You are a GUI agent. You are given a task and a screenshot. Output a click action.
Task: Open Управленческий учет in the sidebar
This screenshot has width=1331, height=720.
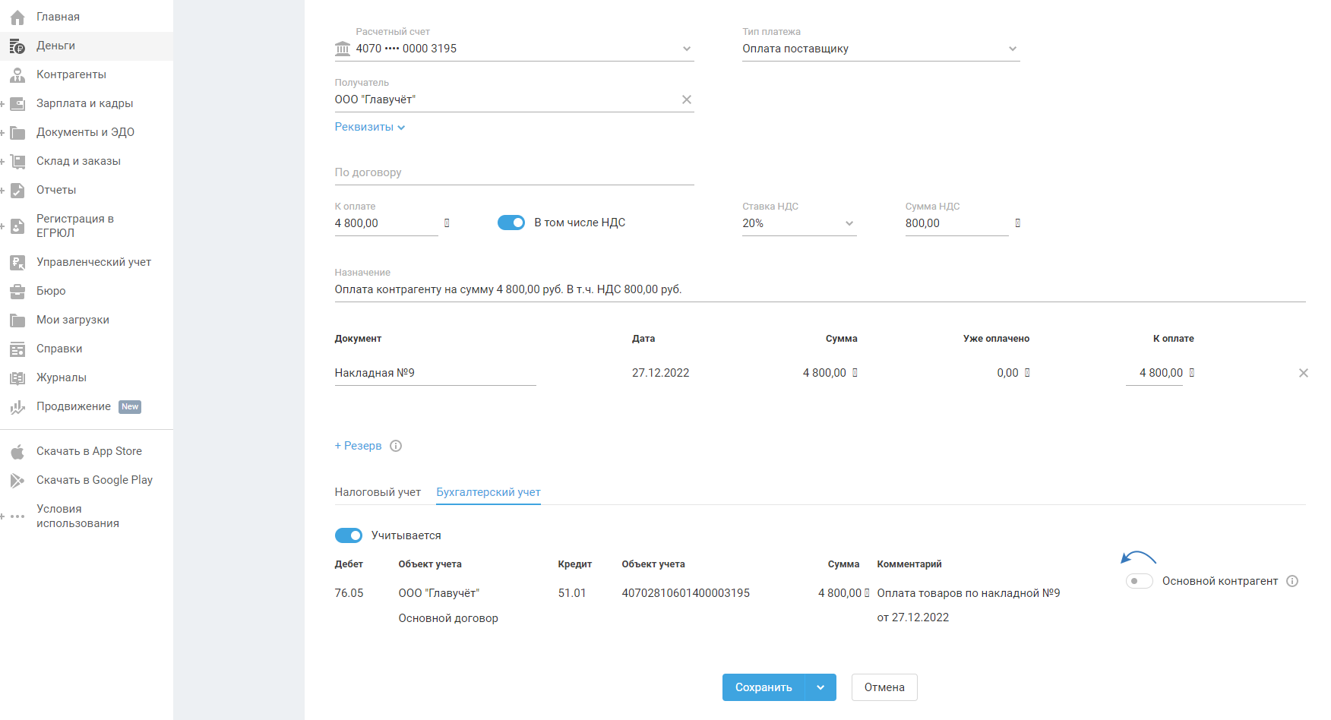tap(93, 262)
